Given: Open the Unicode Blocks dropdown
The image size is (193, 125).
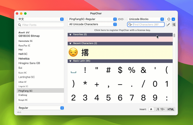Looking at the screenshot, I should 146,19.
